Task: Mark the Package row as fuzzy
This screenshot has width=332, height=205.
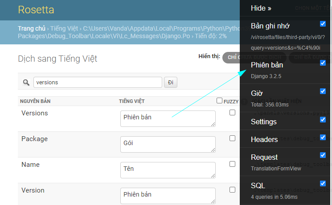Action: click(x=232, y=138)
